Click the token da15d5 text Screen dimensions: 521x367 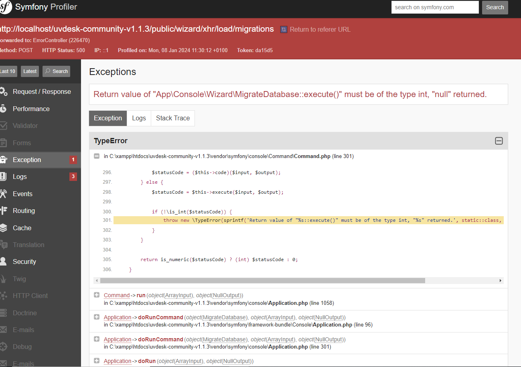(264, 50)
